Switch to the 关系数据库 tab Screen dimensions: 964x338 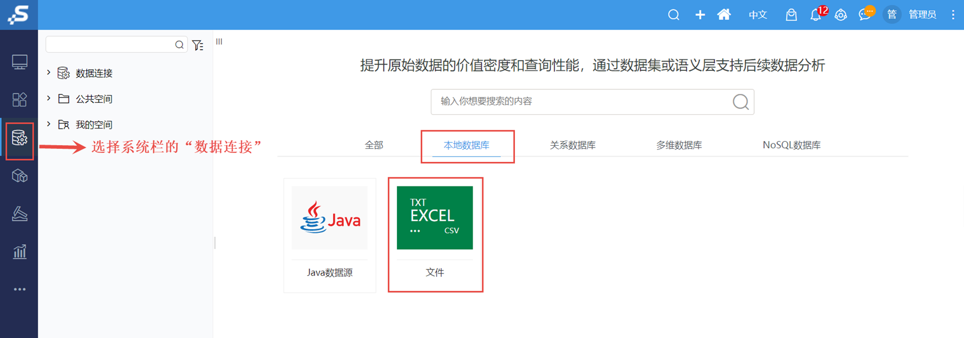573,145
